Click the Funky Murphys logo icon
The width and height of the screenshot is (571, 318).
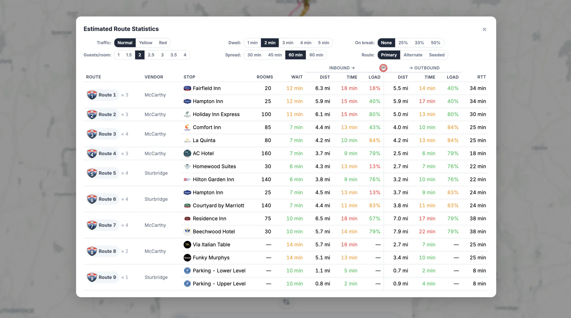tap(187, 258)
